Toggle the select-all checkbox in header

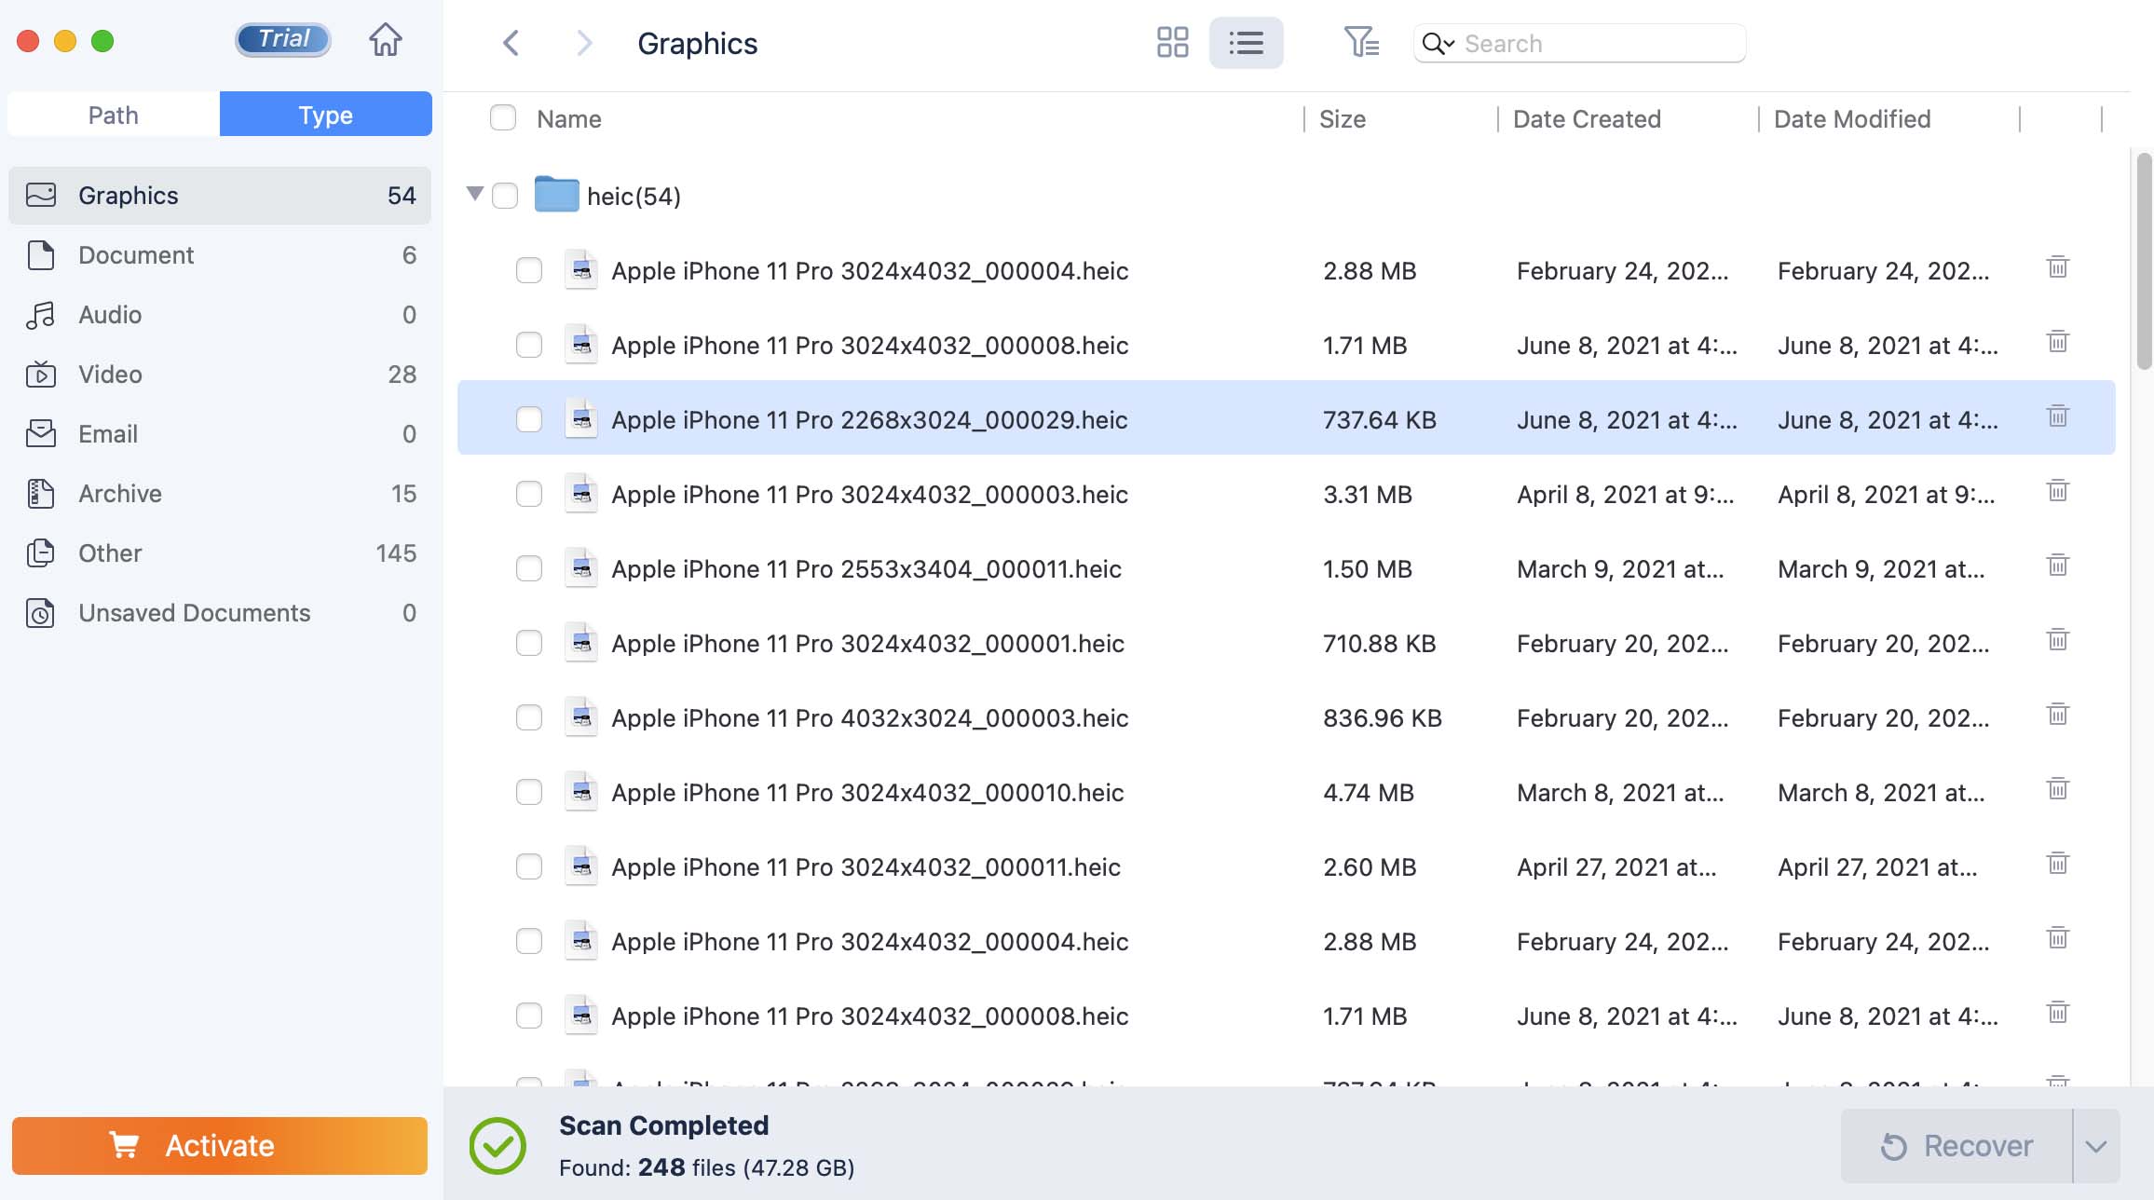(503, 117)
